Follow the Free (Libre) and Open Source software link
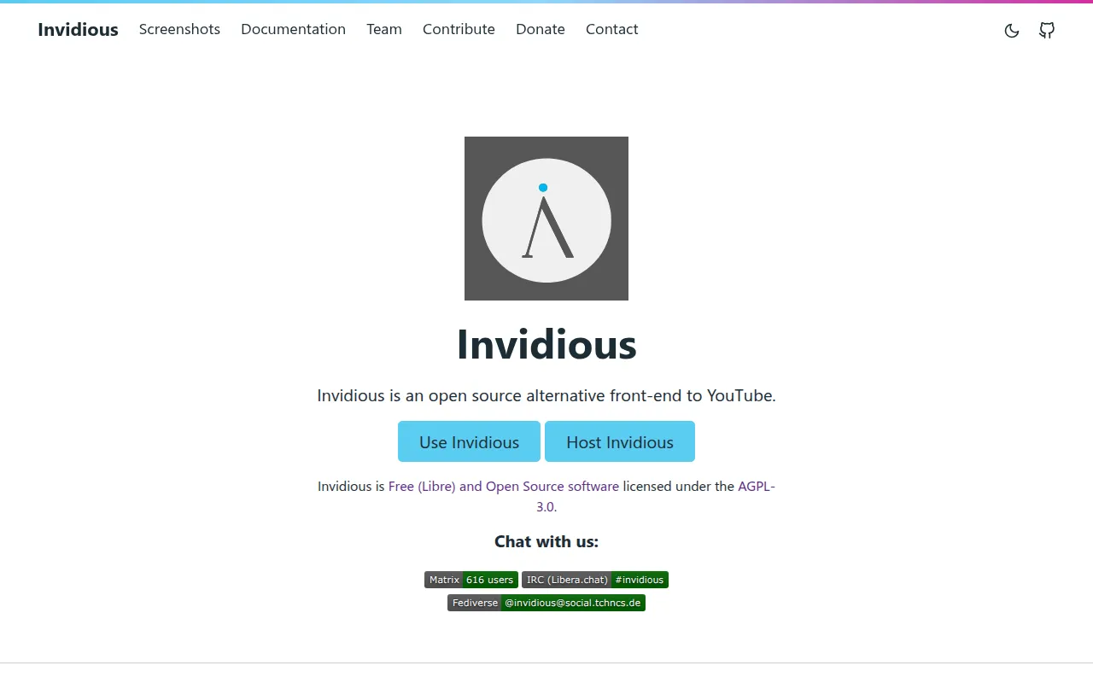Viewport: 1093px width, 683px height. point(504,487)
